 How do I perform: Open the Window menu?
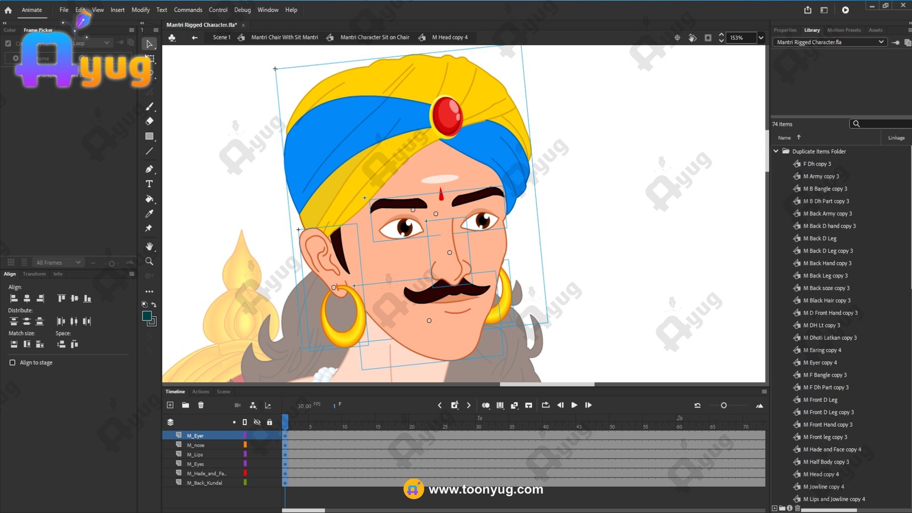click(268, 10)
